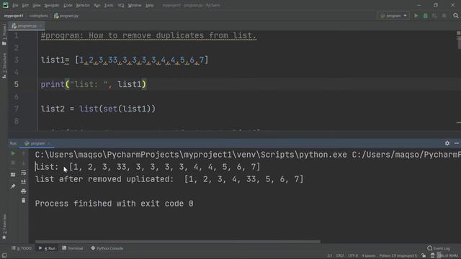Click the gray Stop square in the top toolbar
461x259 pixels.
(x=444, y=16)
